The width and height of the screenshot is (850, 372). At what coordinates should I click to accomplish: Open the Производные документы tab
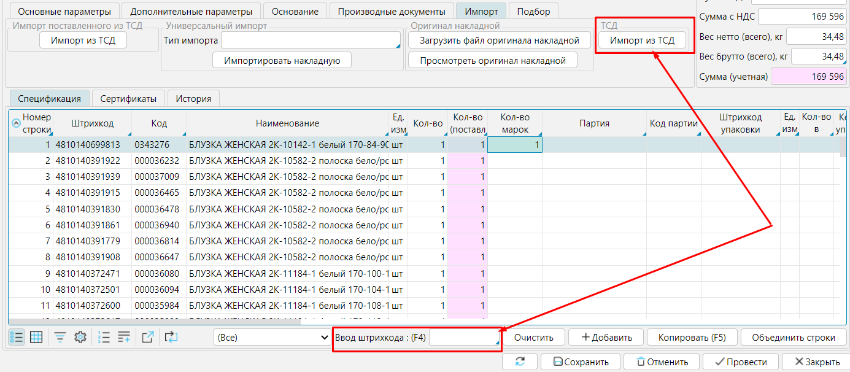tap(391, 12)
